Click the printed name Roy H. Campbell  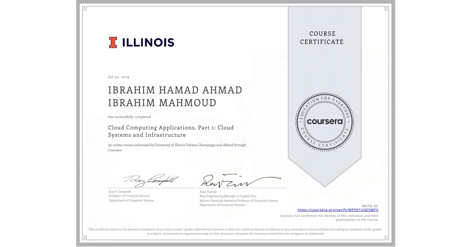pos(120,192)
